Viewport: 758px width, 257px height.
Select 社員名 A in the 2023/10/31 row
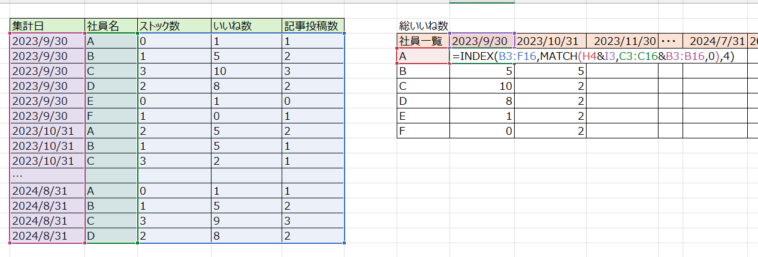pos(111,131)
